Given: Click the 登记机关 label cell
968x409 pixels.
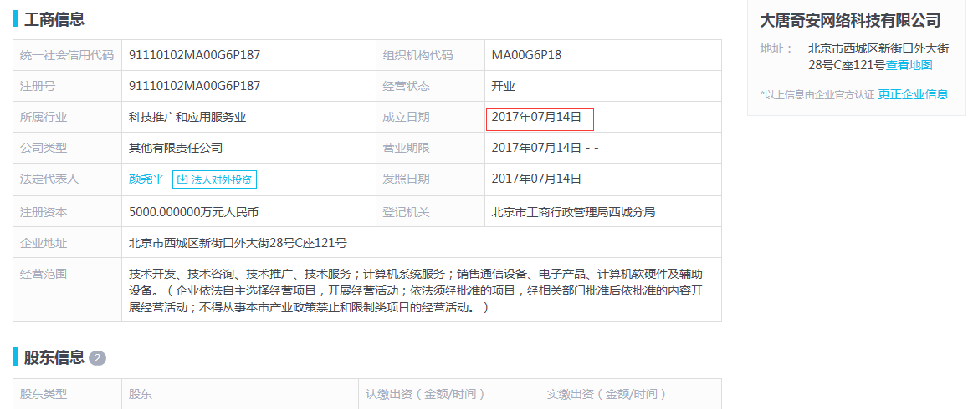Looking at the screenshot, I should 430,212.
